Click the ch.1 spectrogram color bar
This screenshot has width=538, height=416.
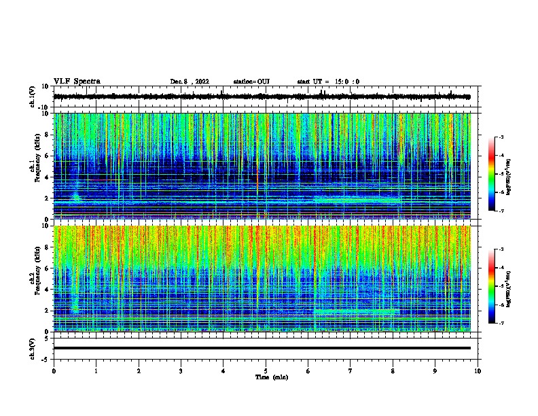(492, 174)
